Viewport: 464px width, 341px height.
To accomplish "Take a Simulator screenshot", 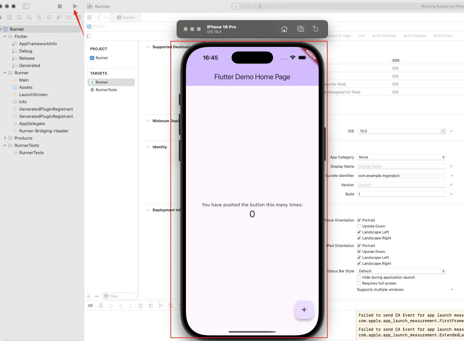I will [x=301, y=29].
